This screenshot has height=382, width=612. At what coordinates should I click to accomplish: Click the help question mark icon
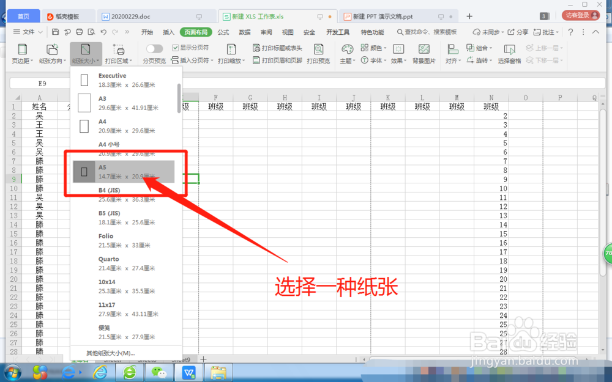pyautogui.click(x=570, y=32)
